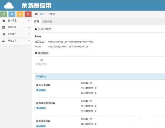
Task: Open the 场景应用 sidebar menu
Action: pyautogui.click(x=16, y=27)
